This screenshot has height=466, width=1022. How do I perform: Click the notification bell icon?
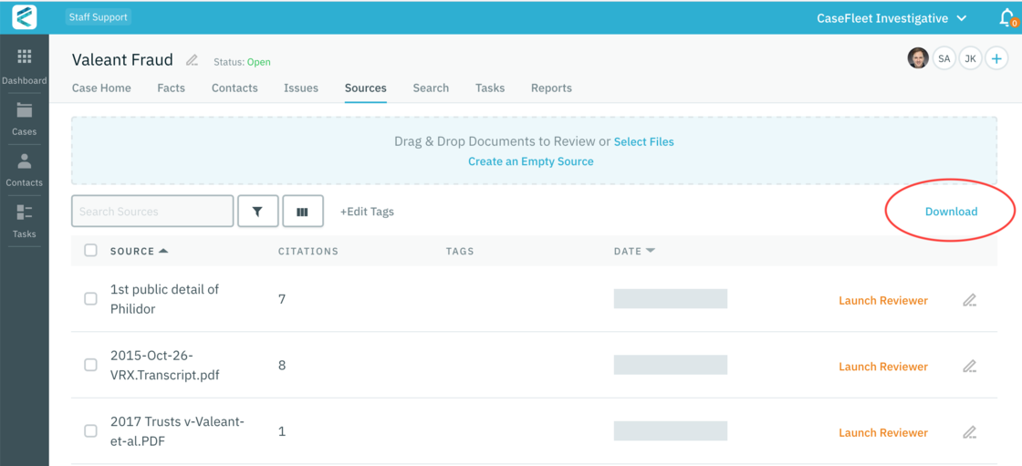[1006, 18]
